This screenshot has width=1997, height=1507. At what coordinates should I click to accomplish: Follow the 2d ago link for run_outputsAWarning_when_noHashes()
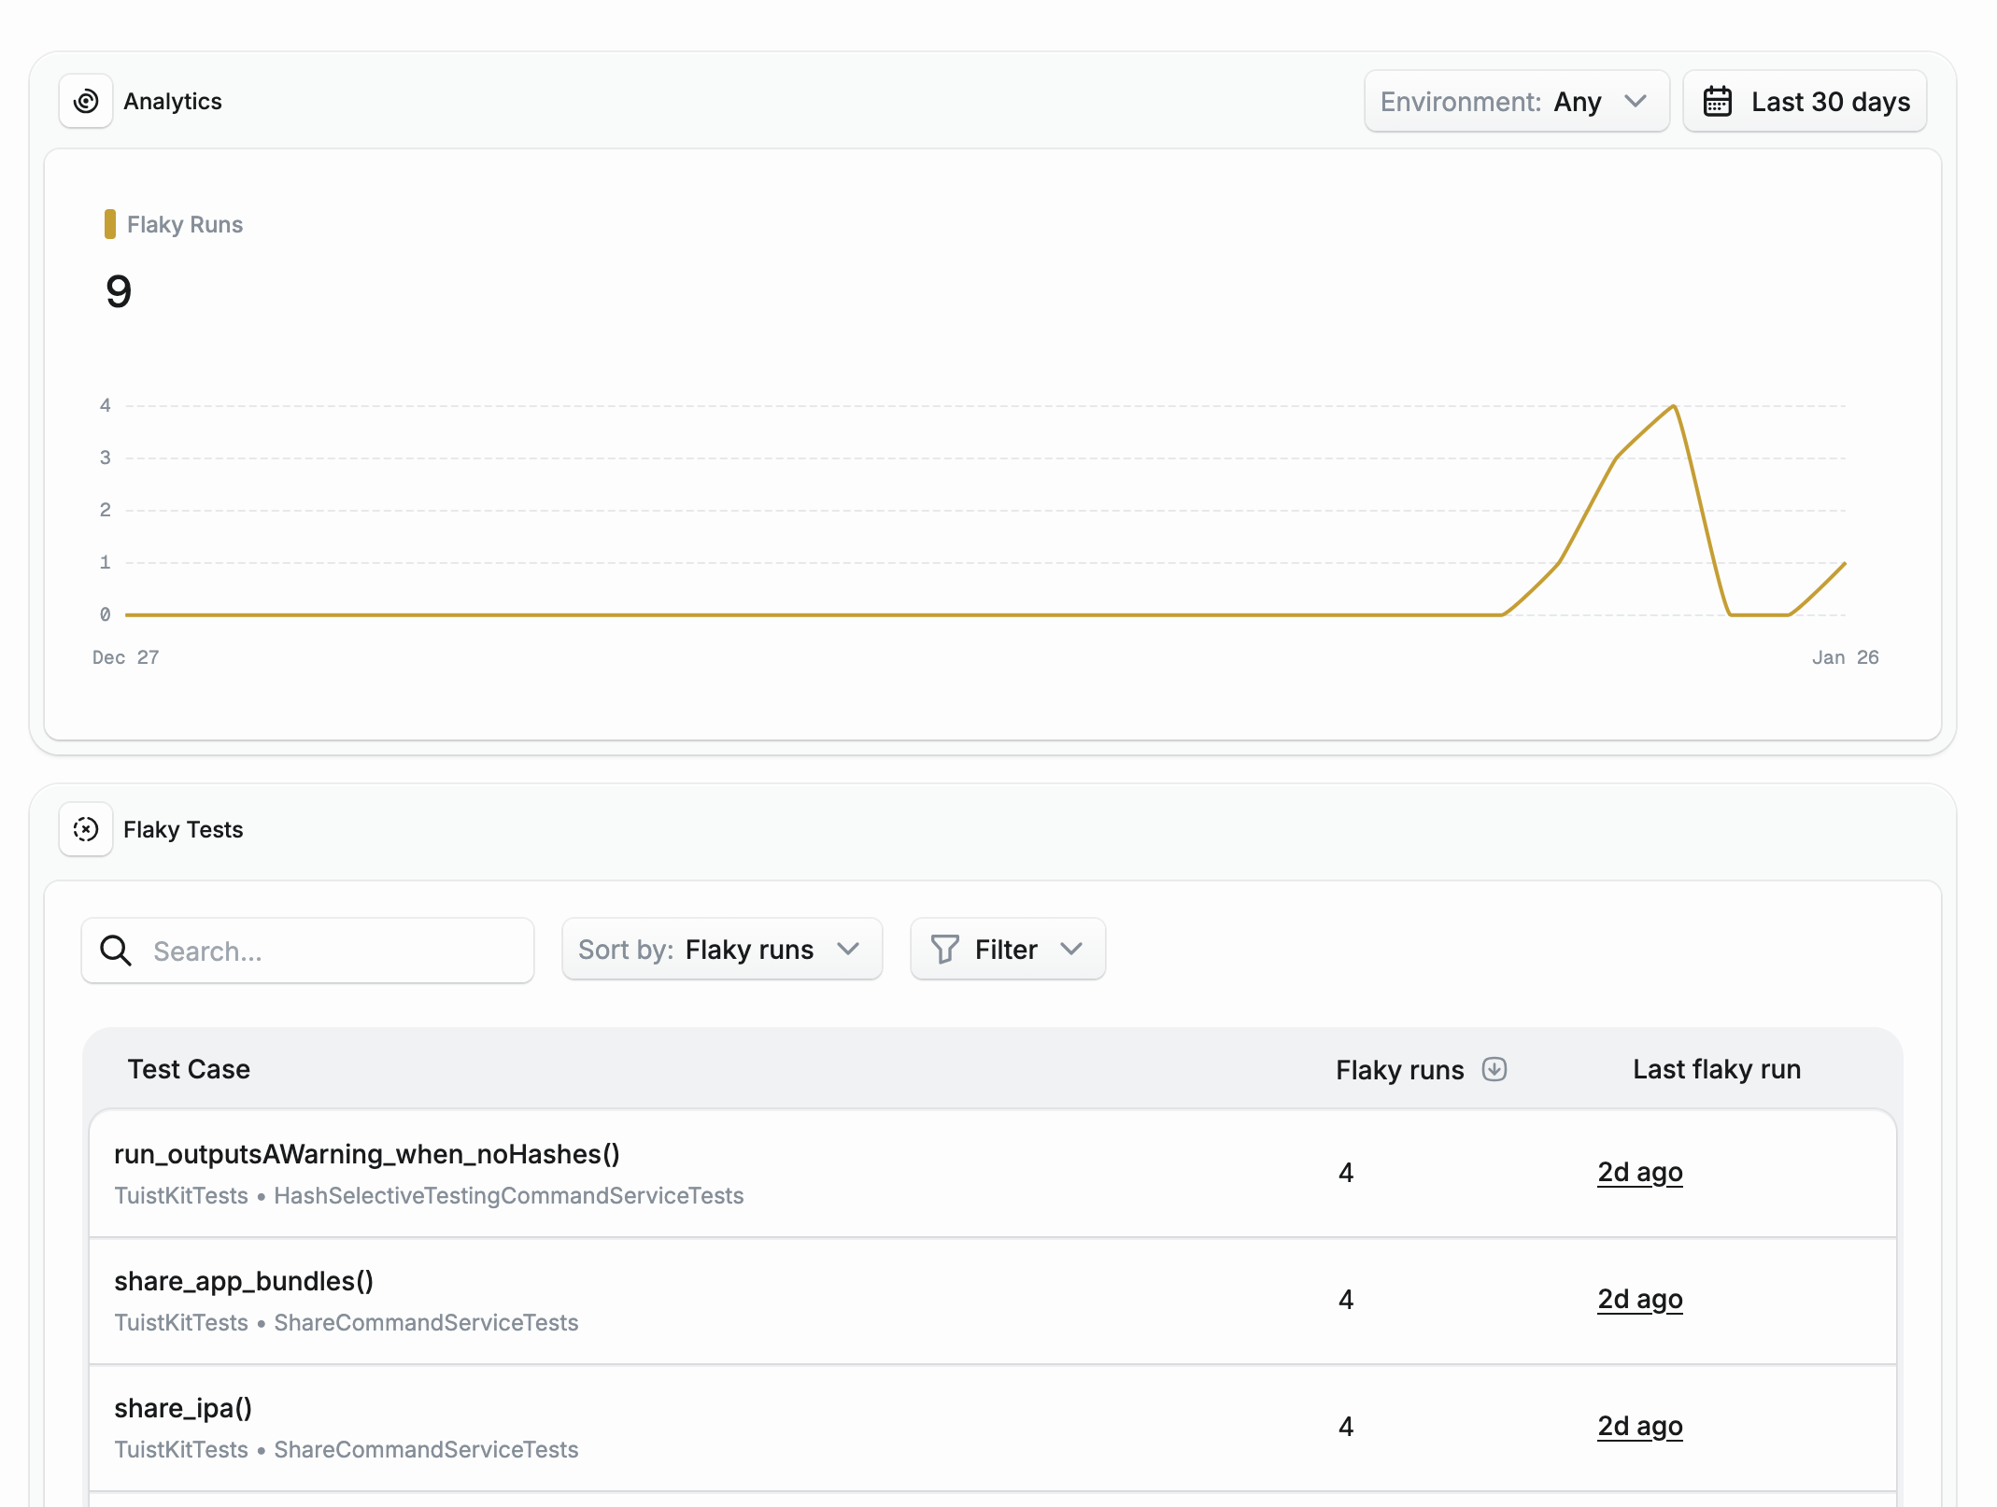1639,1172
